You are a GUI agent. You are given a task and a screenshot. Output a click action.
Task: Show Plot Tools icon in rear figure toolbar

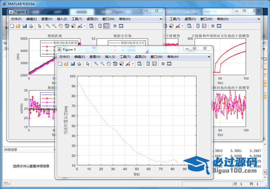[x=219, y=26]
